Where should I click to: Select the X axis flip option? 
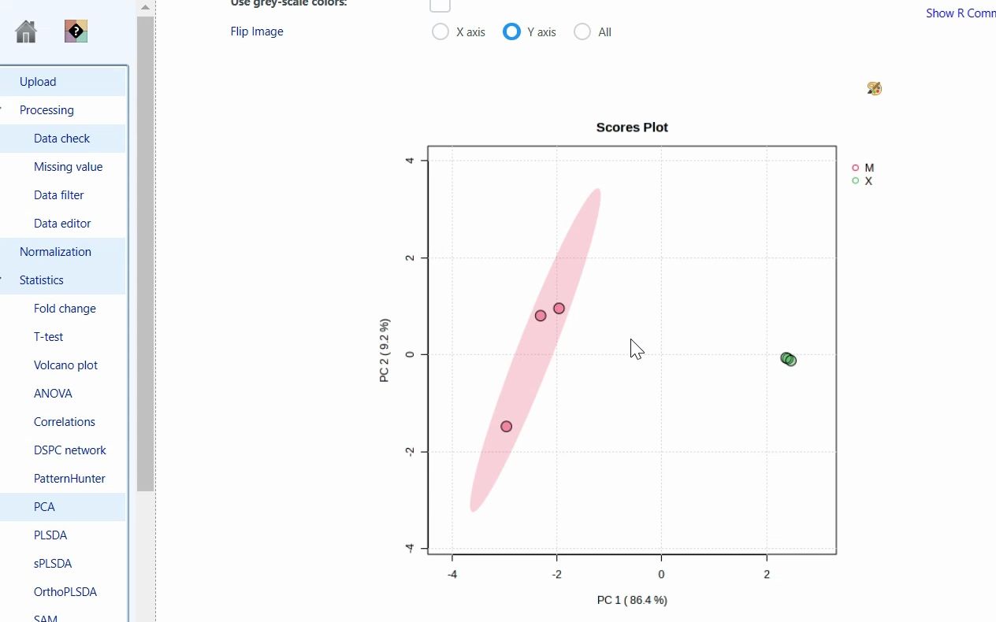440,31
